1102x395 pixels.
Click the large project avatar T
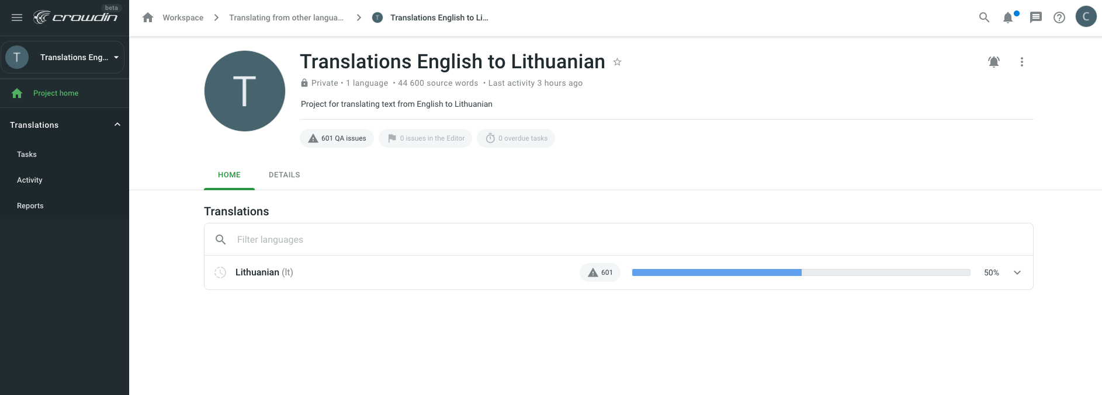[x=245, y=91]
